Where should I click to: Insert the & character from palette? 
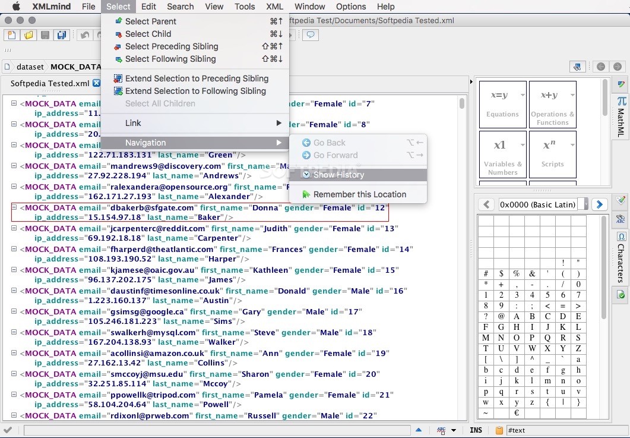(532, 273)
